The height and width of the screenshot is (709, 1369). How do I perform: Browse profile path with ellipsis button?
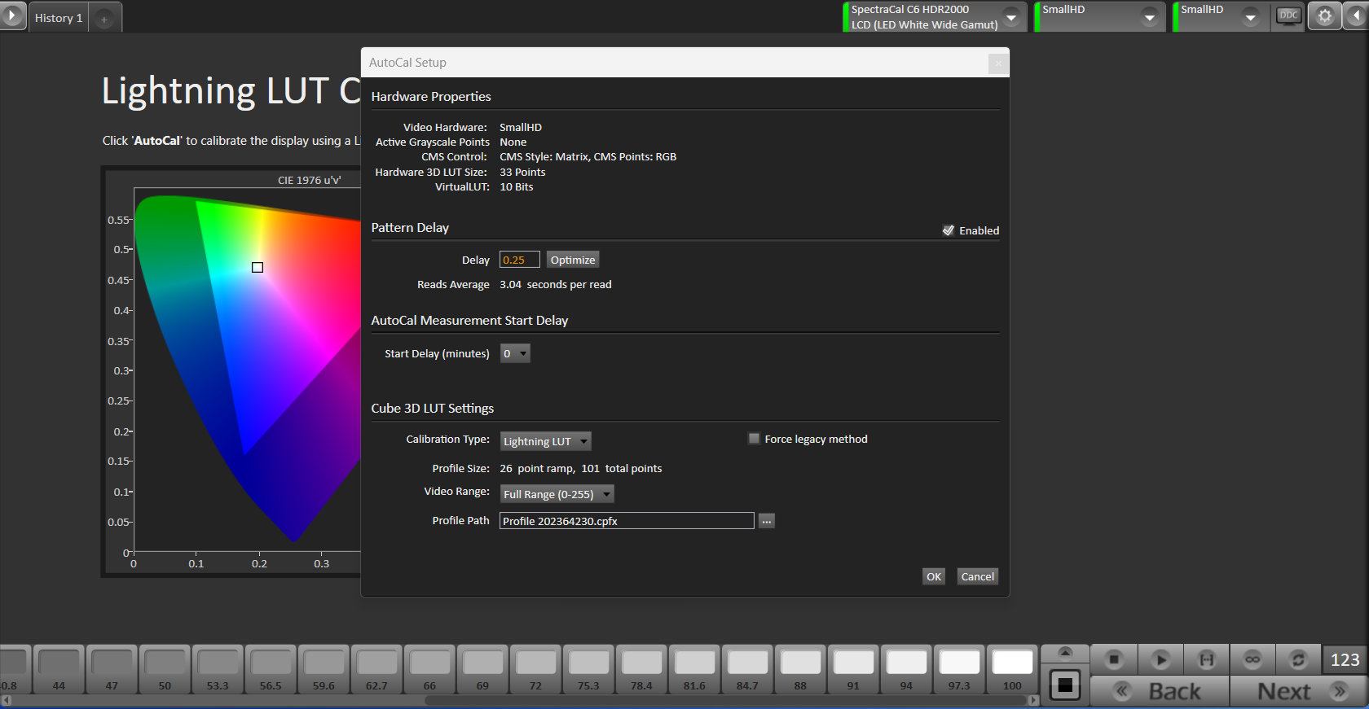tap(767, 521)
